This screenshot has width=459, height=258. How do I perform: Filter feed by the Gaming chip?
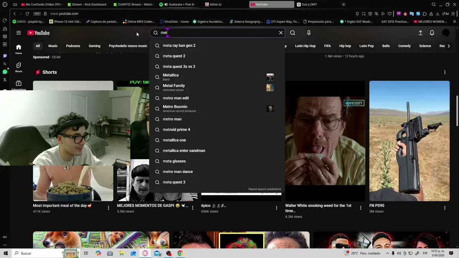94,46
